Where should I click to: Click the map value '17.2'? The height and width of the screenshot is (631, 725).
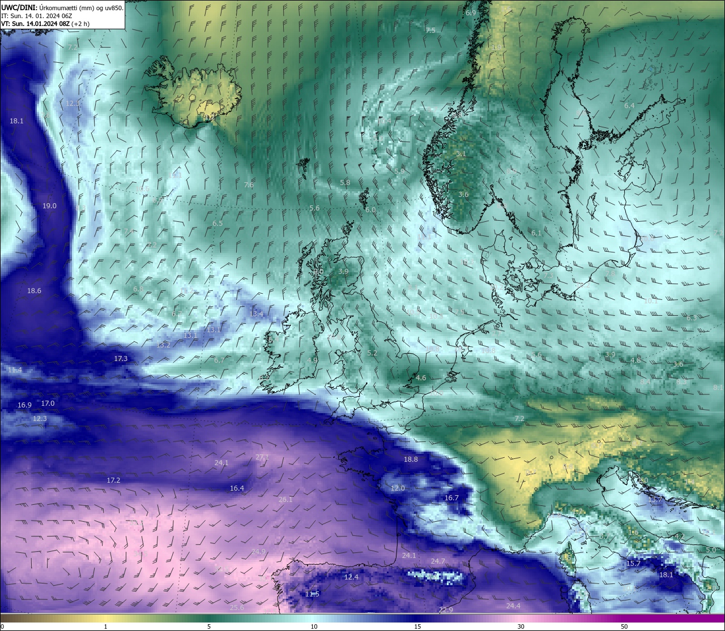click(x=113, y=480)
